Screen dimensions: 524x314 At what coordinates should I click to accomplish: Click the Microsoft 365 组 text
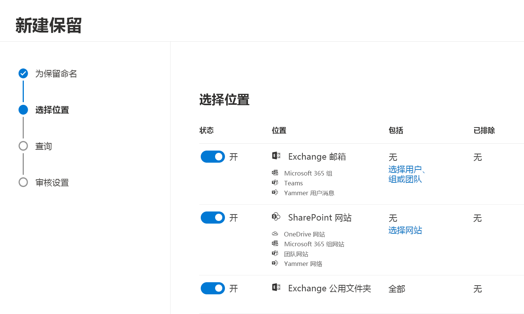308,173
